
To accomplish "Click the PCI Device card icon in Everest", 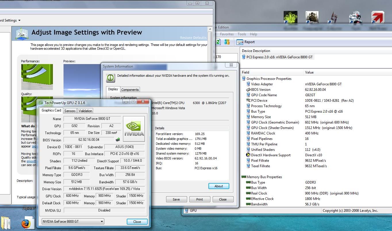I will coord(248,101).
